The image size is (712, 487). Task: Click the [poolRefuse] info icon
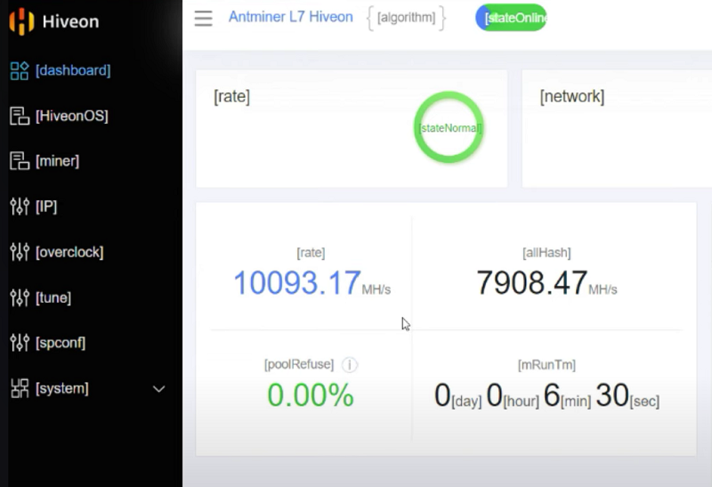pyautogui.click(x=350, y=365)
